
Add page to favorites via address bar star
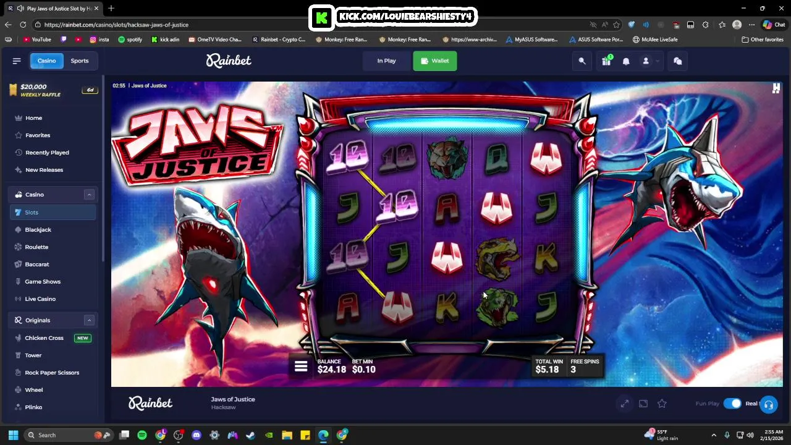tap(616, 25)
